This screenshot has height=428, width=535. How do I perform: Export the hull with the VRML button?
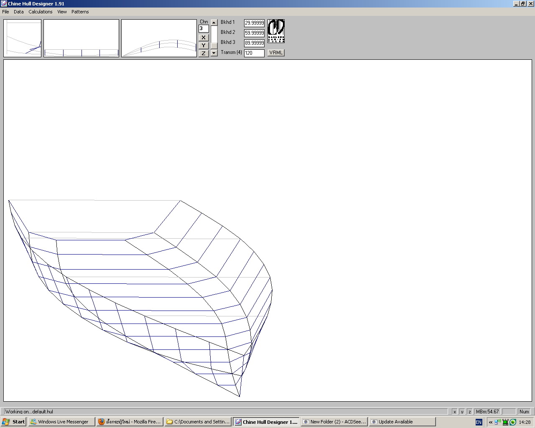click(x=276, y=53)
